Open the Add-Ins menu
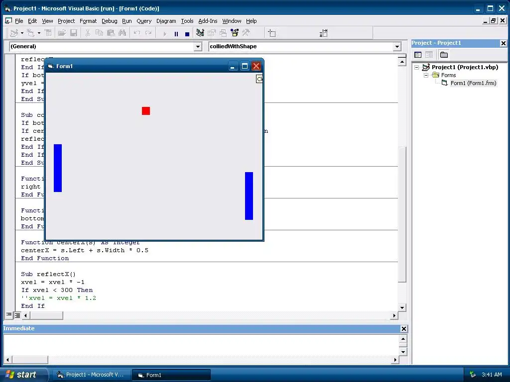510x382 pixels. 208,21
